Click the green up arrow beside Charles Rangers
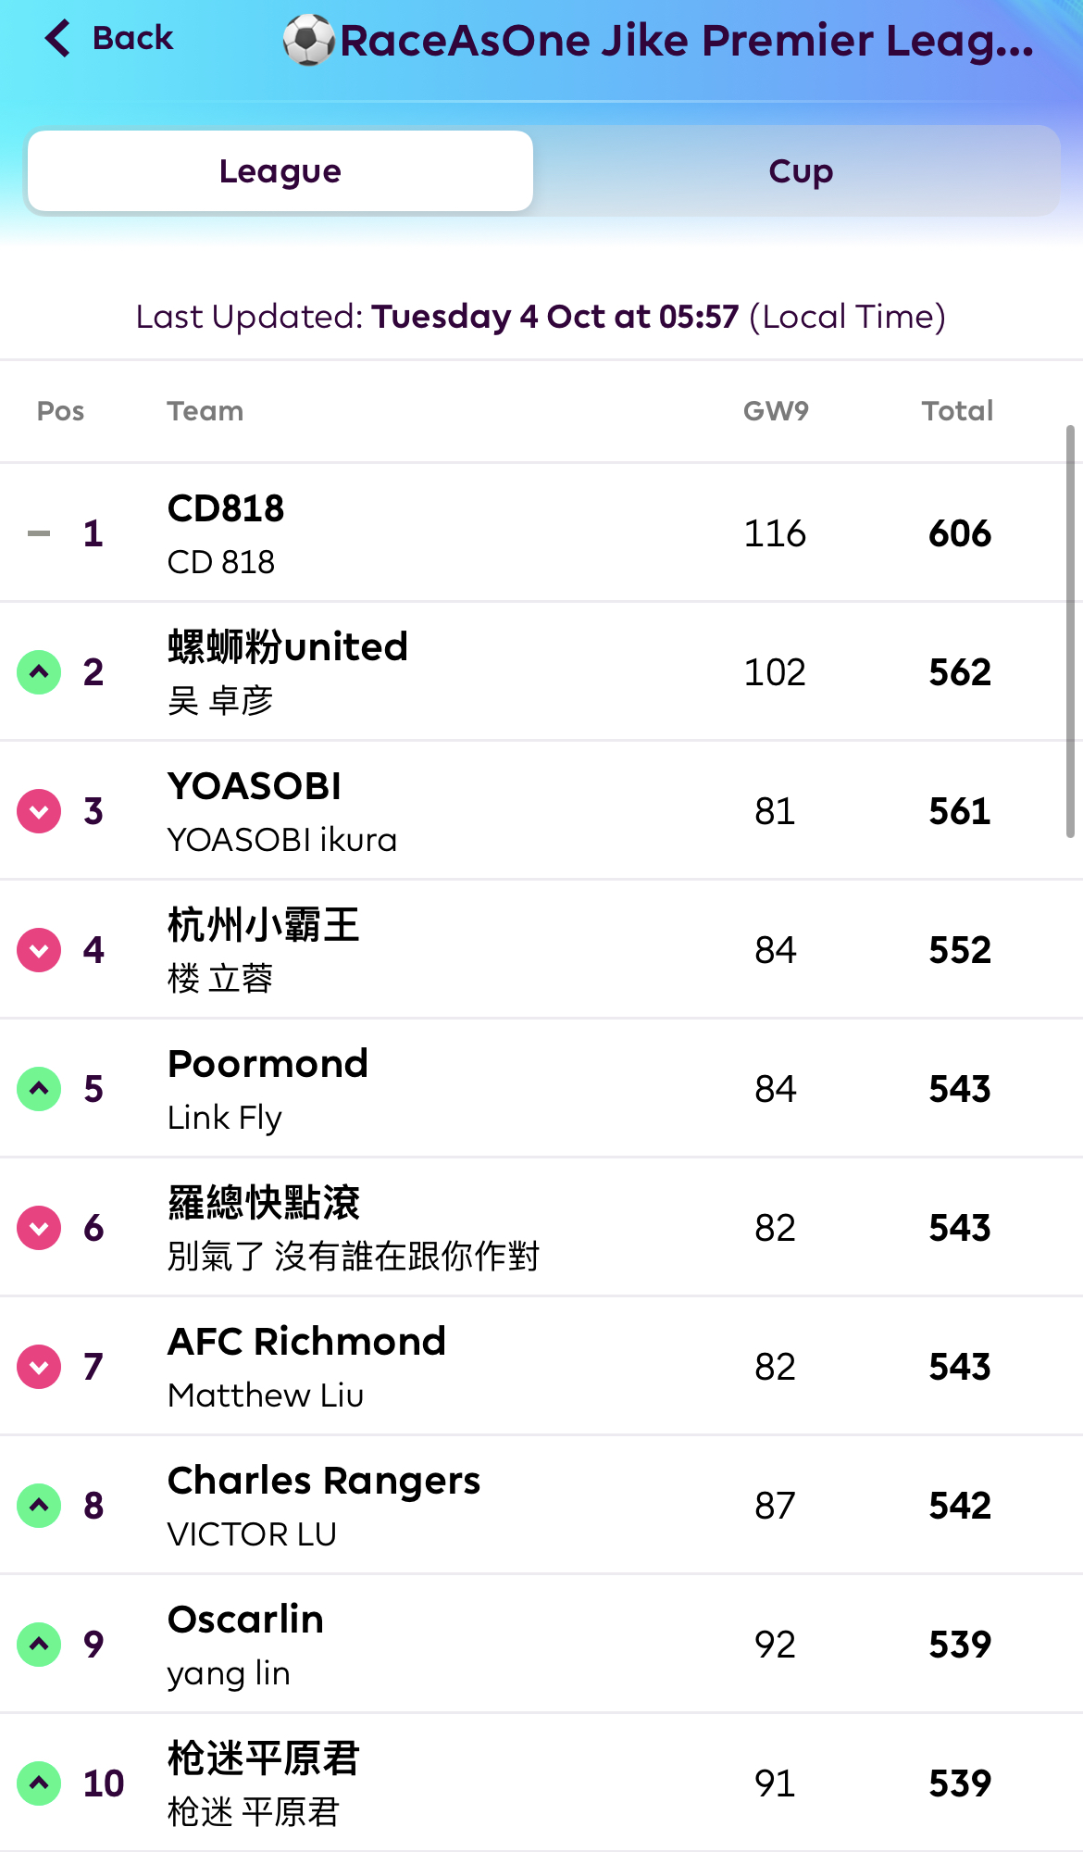 click(39, 1506)
